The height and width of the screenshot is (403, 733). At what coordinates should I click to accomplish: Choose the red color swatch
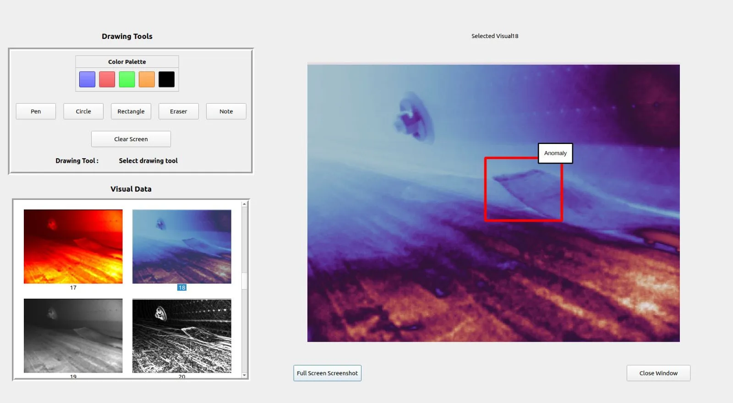point(107,79)
